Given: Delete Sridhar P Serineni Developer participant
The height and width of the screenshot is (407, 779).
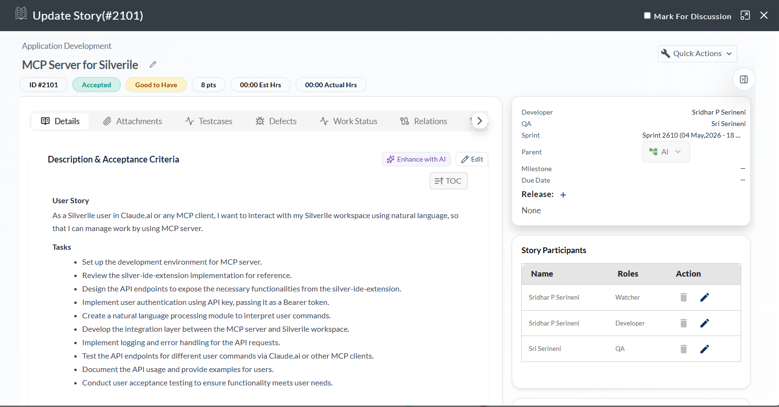Looking at the screenshot, I should pos(684,323).
